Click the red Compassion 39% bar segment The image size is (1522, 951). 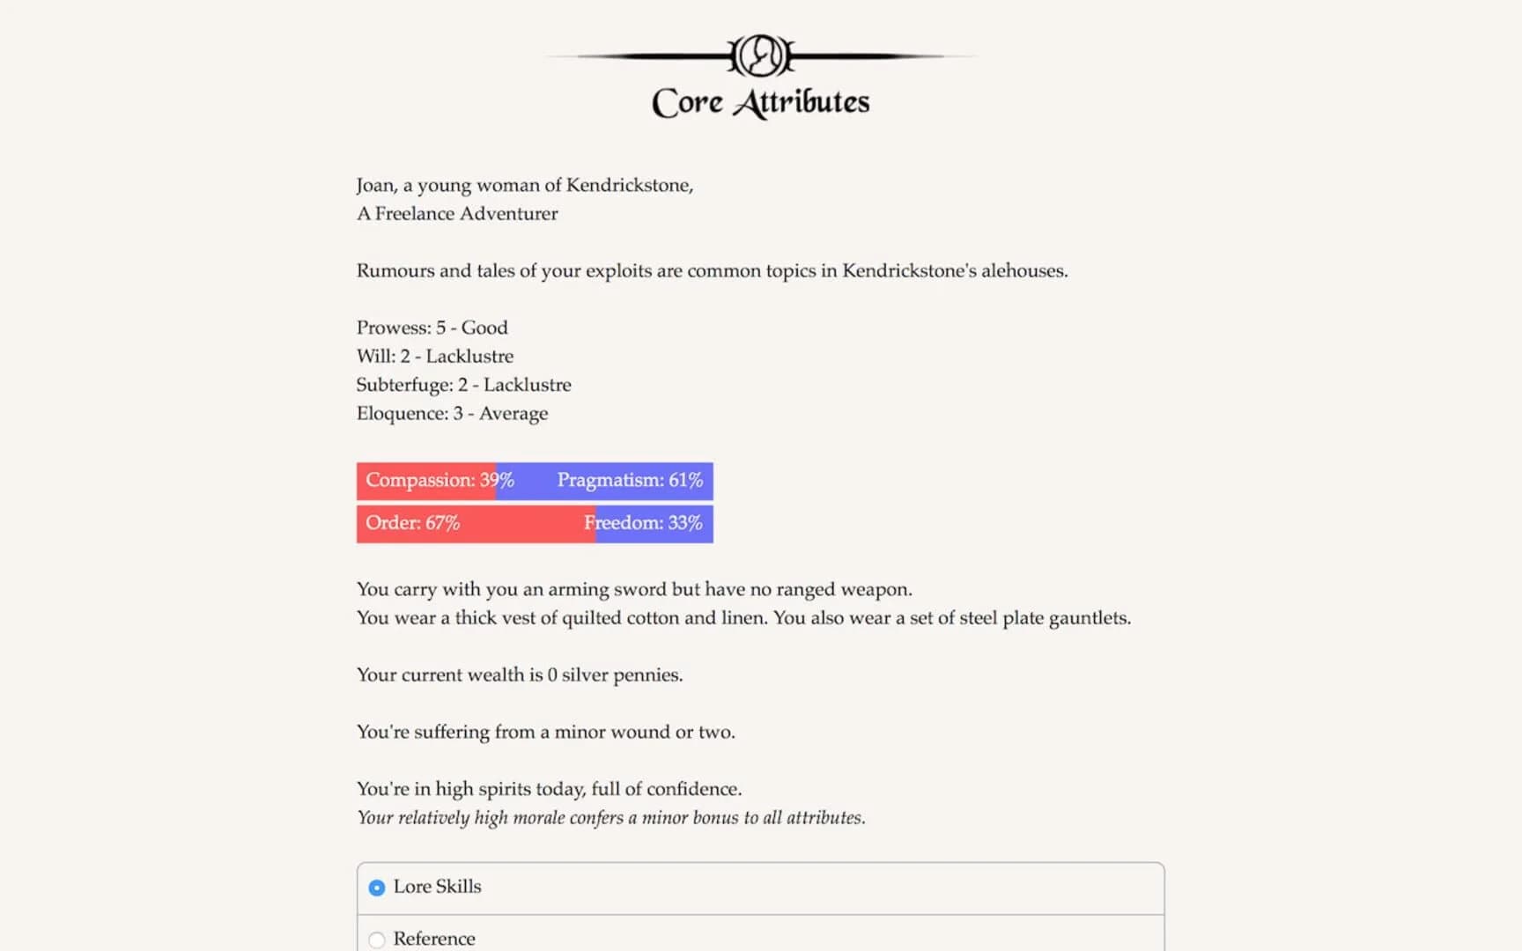426,481
